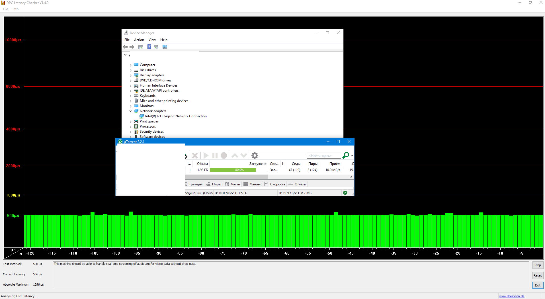This screenshot has width=545, height=299.
Task: Expand the Computer node
Action: pos(131,65)
